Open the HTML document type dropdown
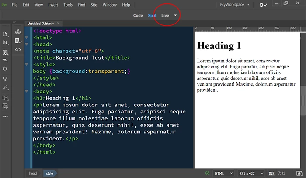 click(223, 173)
